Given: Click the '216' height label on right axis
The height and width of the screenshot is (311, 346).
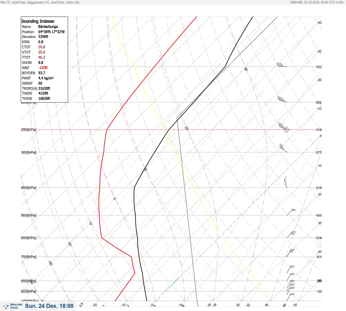Looking at the screenshot, I should 319,188.
